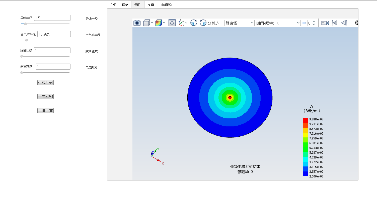
Task: Click the fit-to-window view icon
Action: [x=172, y=23]
